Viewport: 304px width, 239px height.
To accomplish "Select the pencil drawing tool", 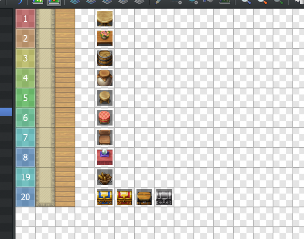I will point(159,2).
